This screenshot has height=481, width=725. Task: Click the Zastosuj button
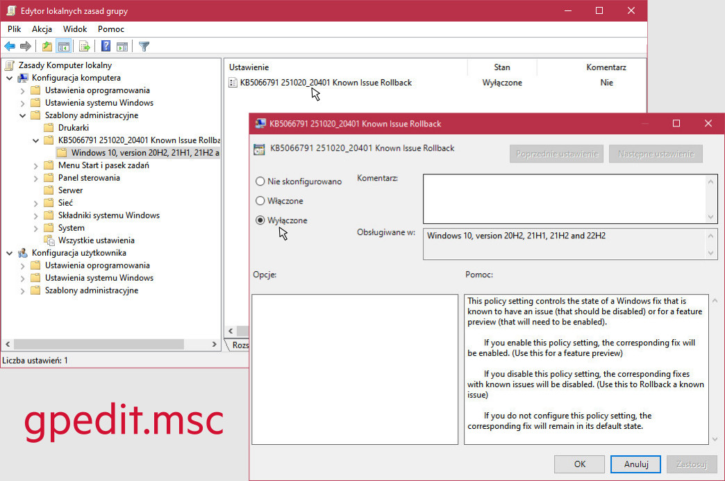[692, 464]
